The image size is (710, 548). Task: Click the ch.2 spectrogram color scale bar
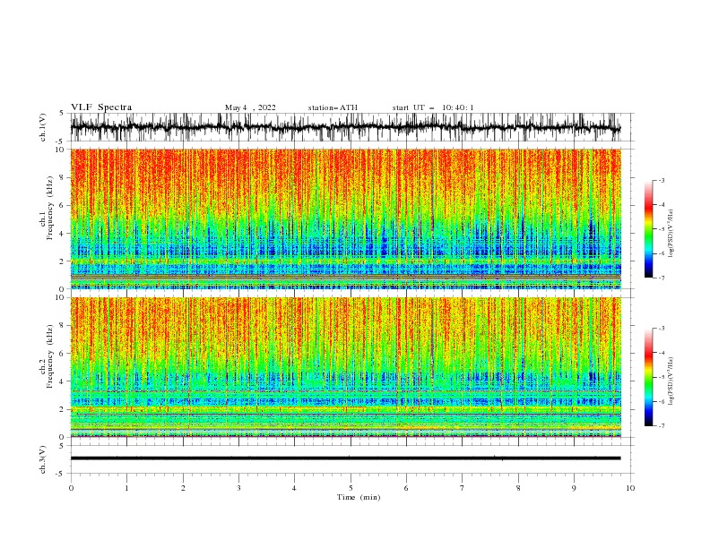click(x=648, y=377)
